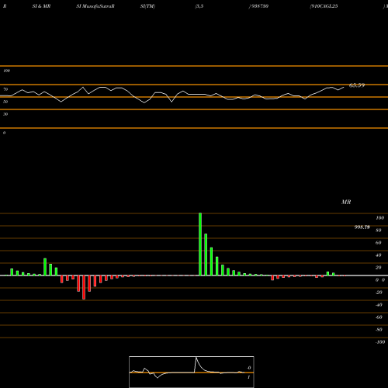This screenshot has height=388, width=388.
Task: Click the MR axis -60 label
Action: pos(379,317)
